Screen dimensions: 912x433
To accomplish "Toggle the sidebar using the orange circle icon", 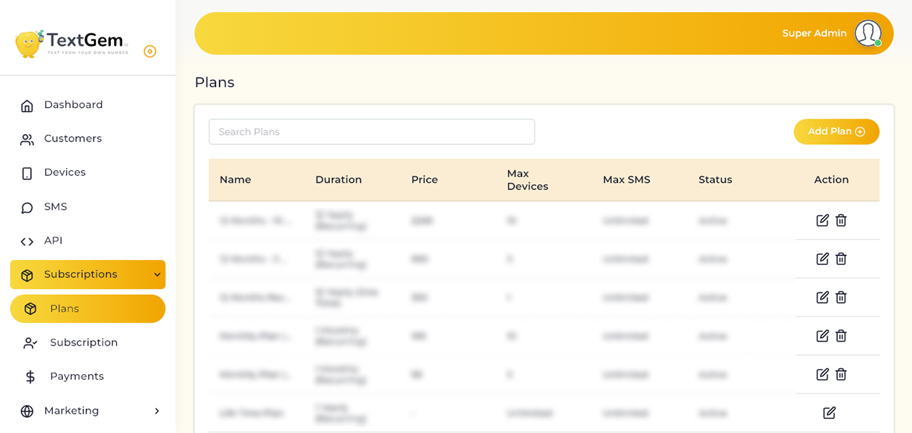I will coord(150,51).
